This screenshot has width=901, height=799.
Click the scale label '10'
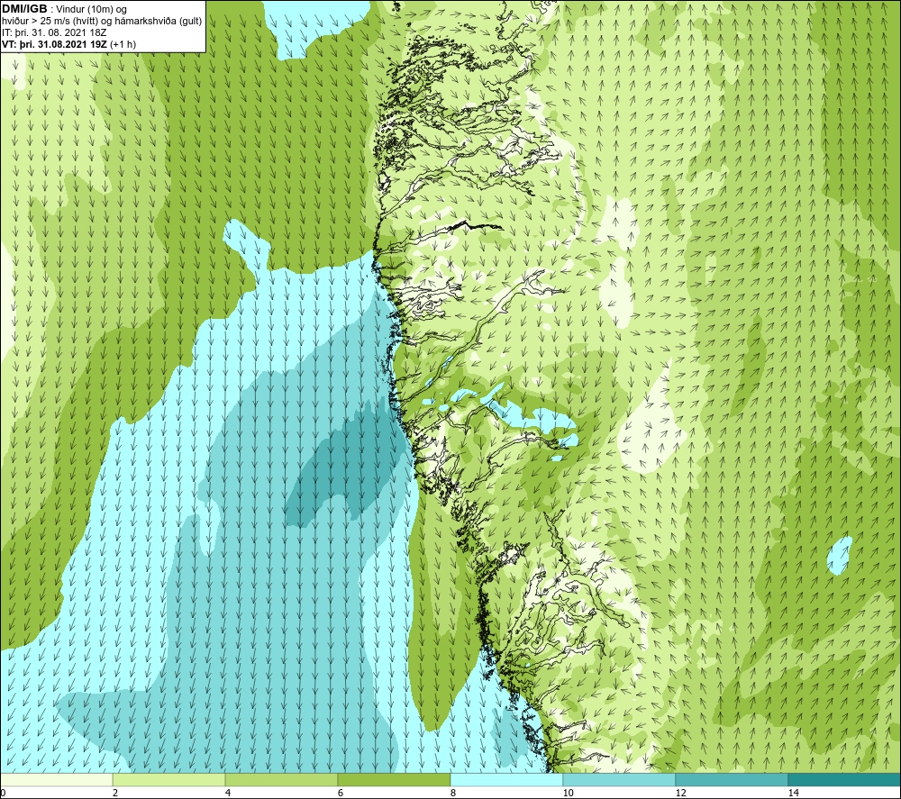coord(568,793)
